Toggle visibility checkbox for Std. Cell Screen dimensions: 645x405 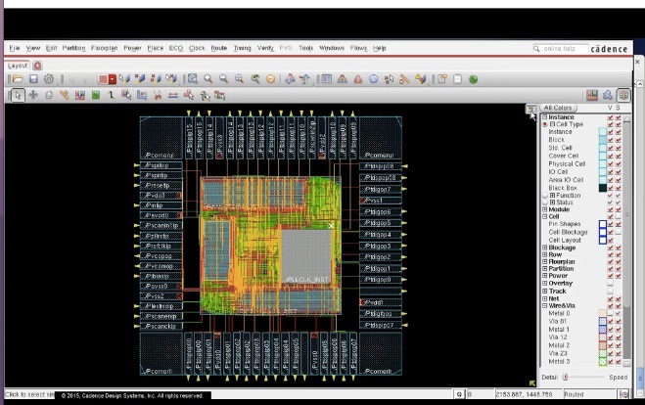611,148
